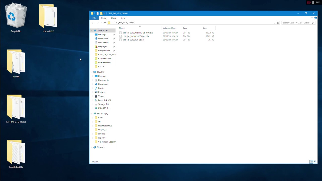Open OPL 0.9.3 folder in sidebar

pyautogui.click(x=102, y=129)
